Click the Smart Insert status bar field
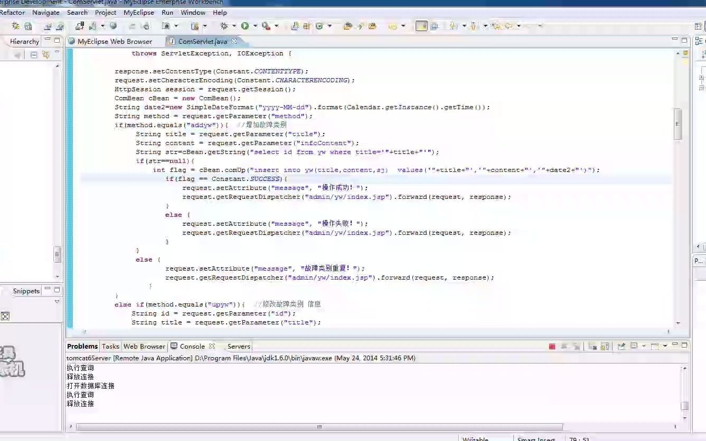This screenshot has width=706, height=441. pyautogui.click(x=536, y=438)
